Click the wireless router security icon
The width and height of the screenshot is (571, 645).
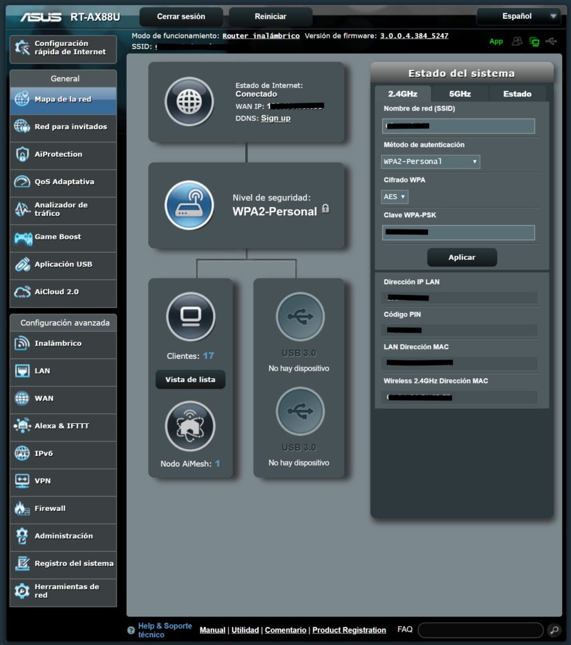[189, 205]
